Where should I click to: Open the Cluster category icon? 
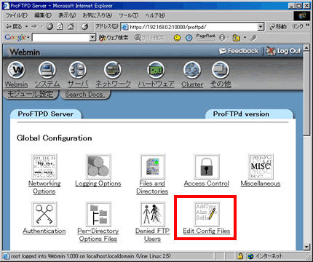pos(192,70)
